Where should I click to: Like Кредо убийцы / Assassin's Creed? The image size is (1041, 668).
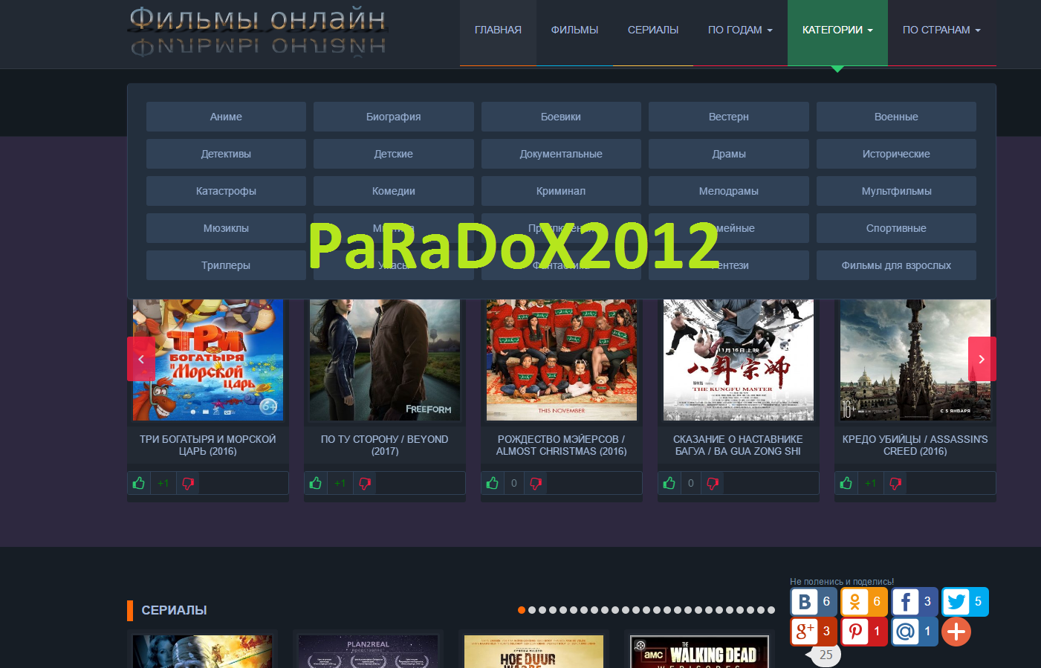[x=846, y=483]
